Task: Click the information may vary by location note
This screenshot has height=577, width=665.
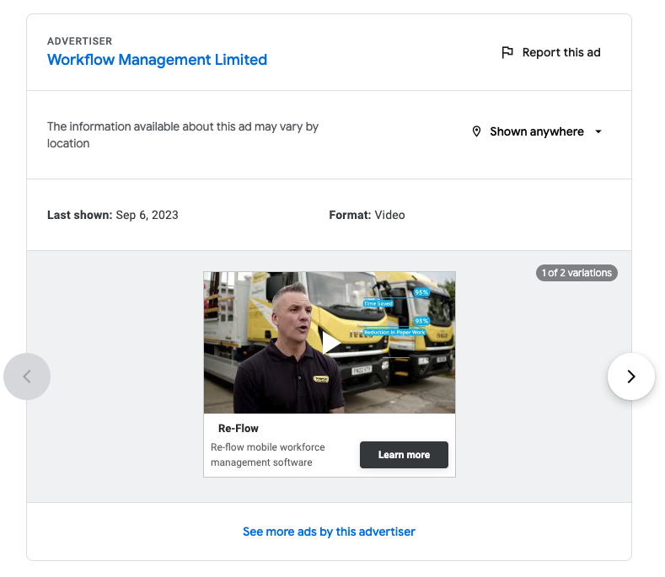Action: [183, 135]
